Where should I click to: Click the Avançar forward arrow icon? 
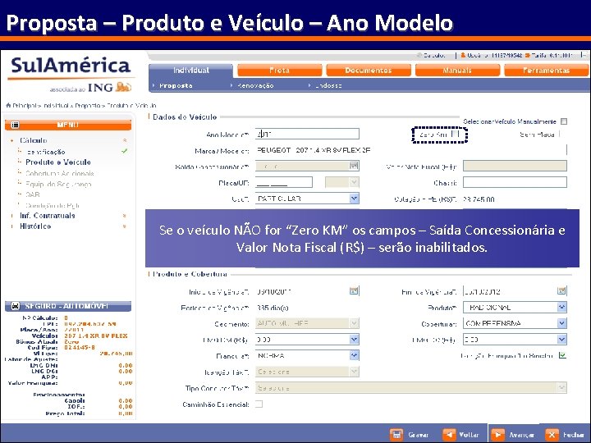497,434
